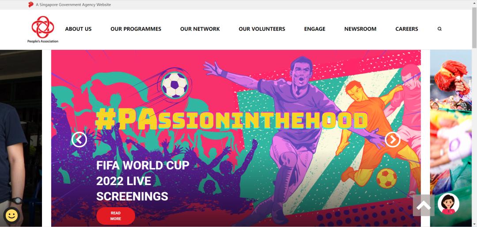
Task: Click the page's vertical scrollbar thumb
Action: (474, 27)
